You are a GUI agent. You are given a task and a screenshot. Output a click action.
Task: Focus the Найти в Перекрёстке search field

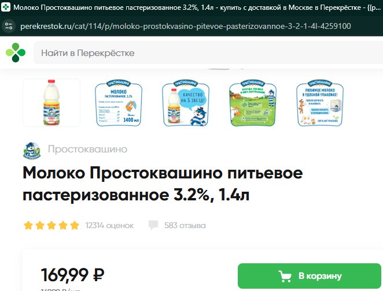[208, 53]
